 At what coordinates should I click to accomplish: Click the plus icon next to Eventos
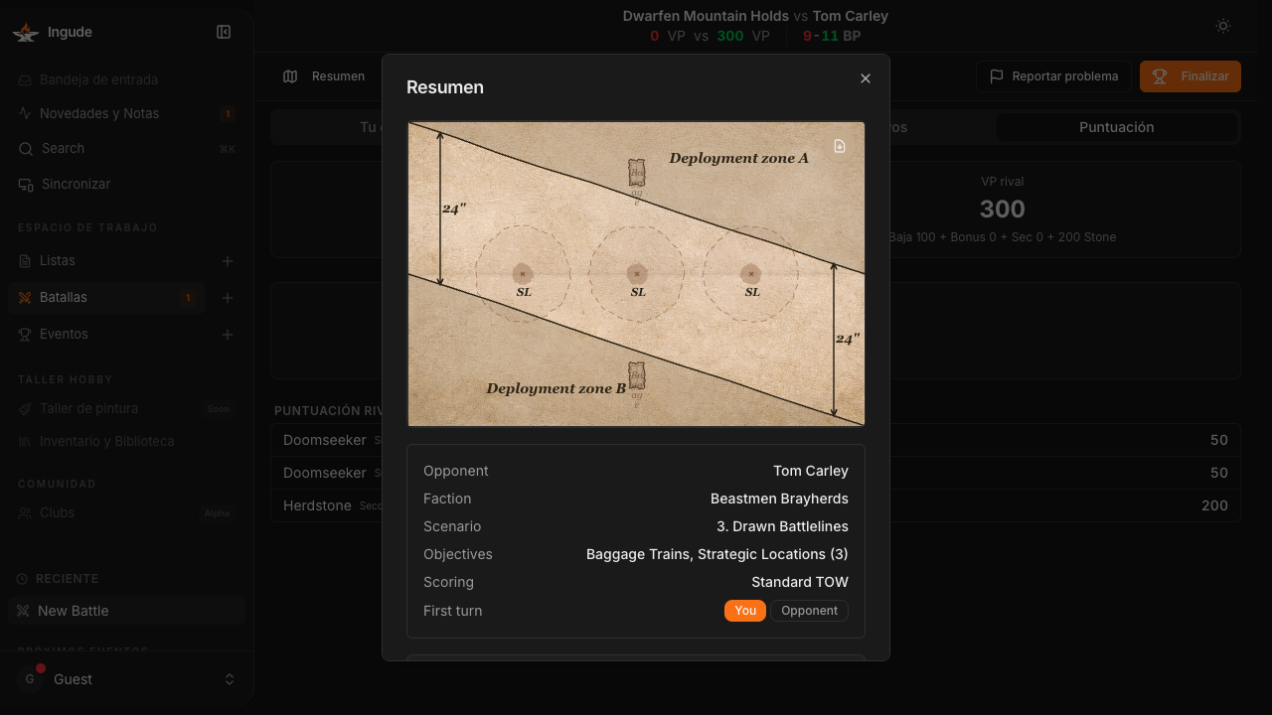click(x=228, y=335)
